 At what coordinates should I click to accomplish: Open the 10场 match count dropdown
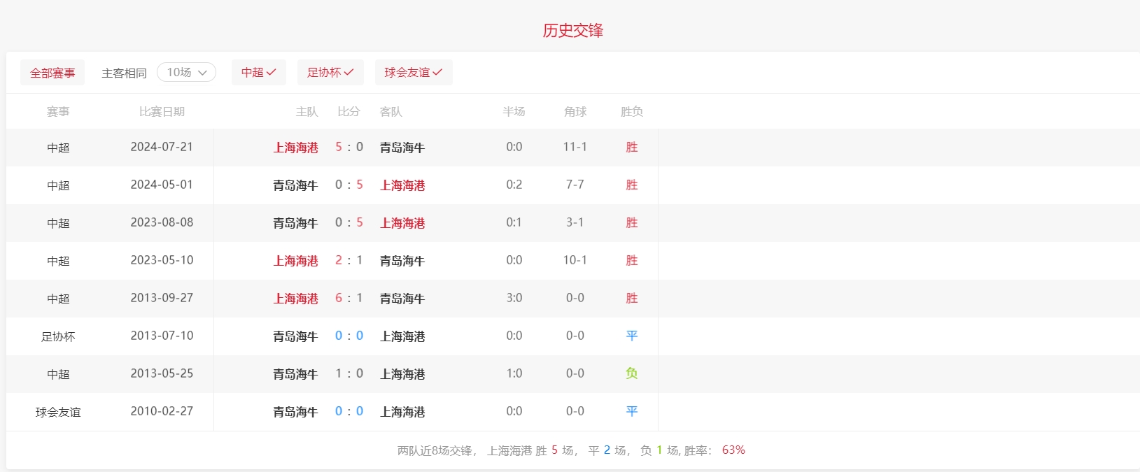pyautogui.click(x=186, y=73)
